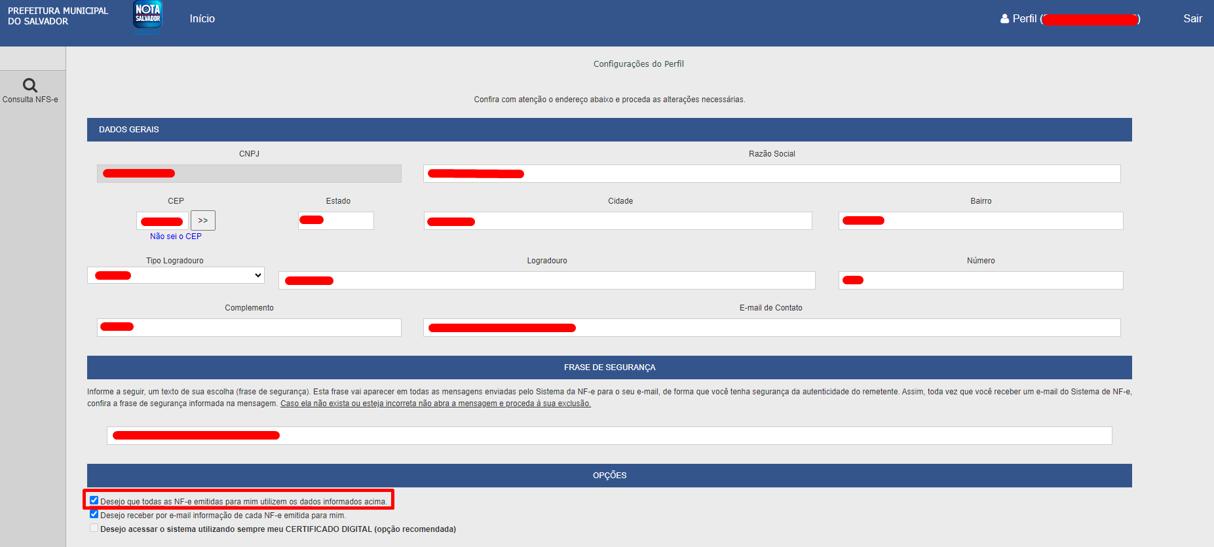
Task: Click the Cidade input field
Action: coord(618,221)
